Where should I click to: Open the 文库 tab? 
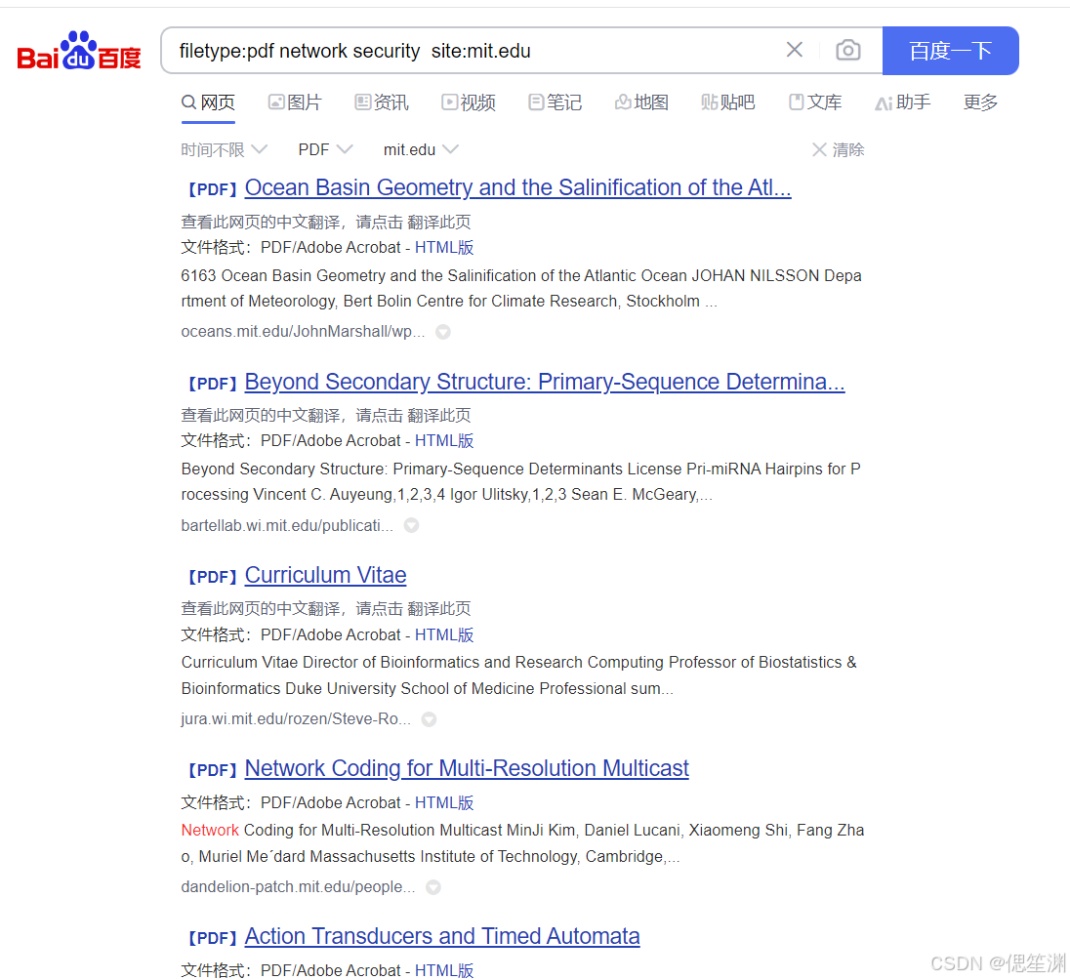pyautogui.click(x=815, y=102)
